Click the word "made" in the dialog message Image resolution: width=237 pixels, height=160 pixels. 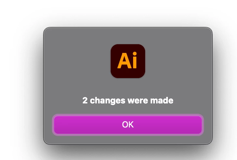pyautogui.click(x=162, y=100)
